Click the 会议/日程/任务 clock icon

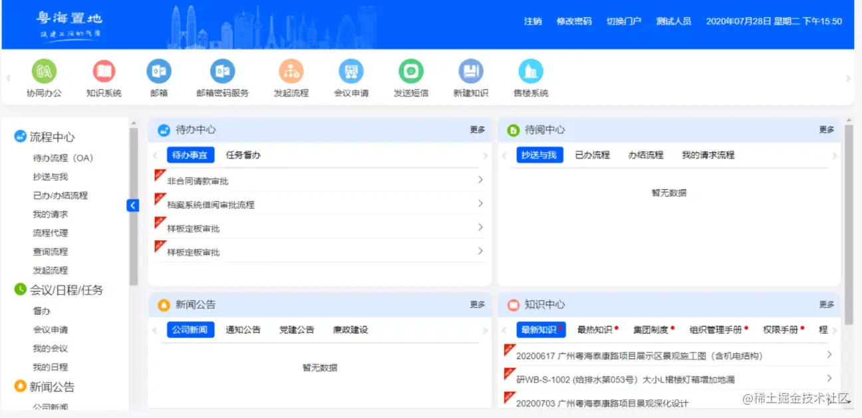[20, 289]
